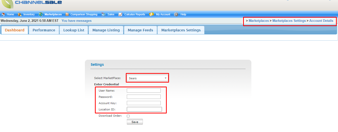This screenshot has width=338, height=132.
Task: Open the Inventory menu
Action: (x=29, y=15)
